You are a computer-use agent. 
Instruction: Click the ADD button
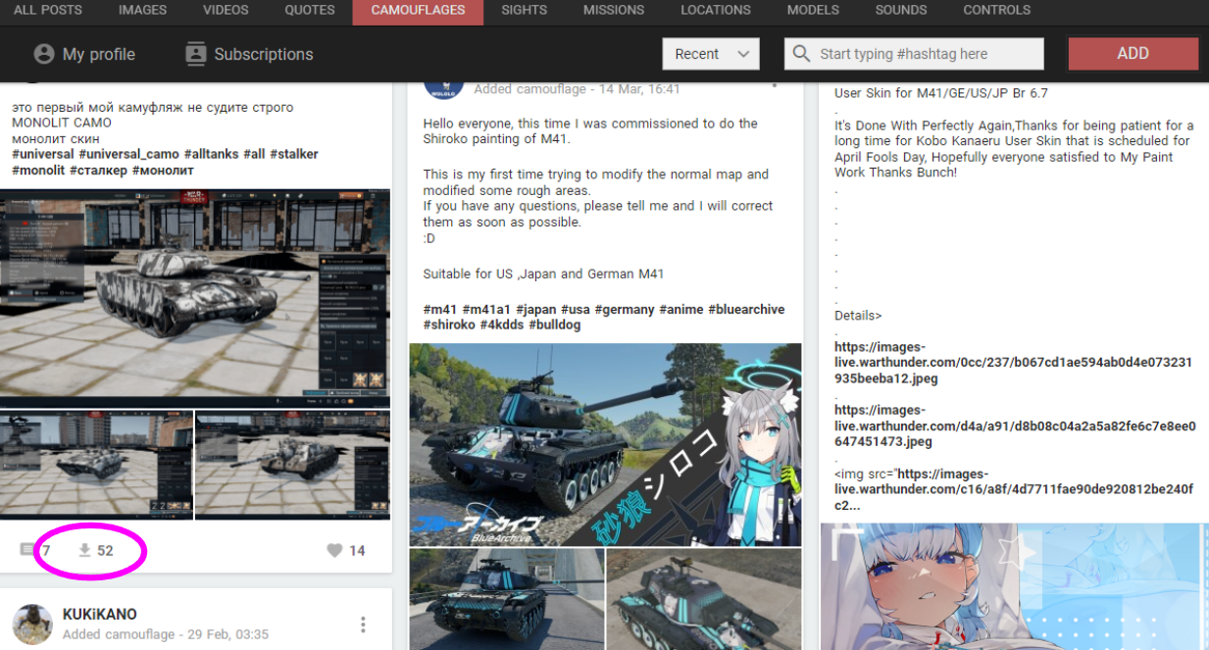1133,54
